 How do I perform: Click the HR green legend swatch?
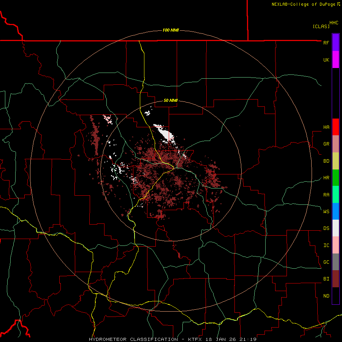pyautogui.click(x=336, y=178)
